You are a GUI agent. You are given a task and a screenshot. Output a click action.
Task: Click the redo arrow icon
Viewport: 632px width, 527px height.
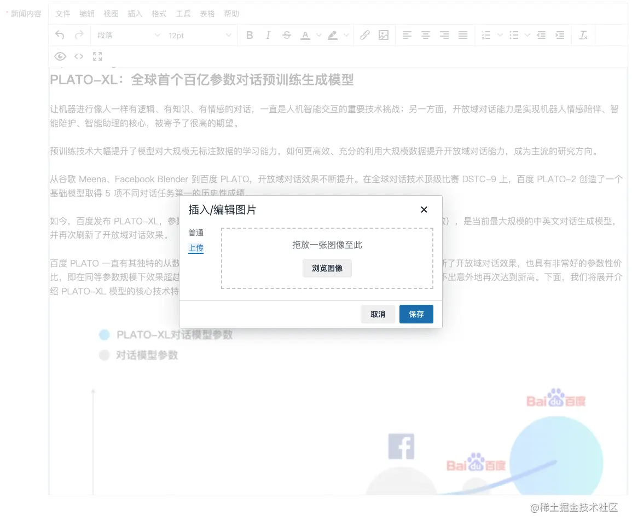(x=79, y=35)
